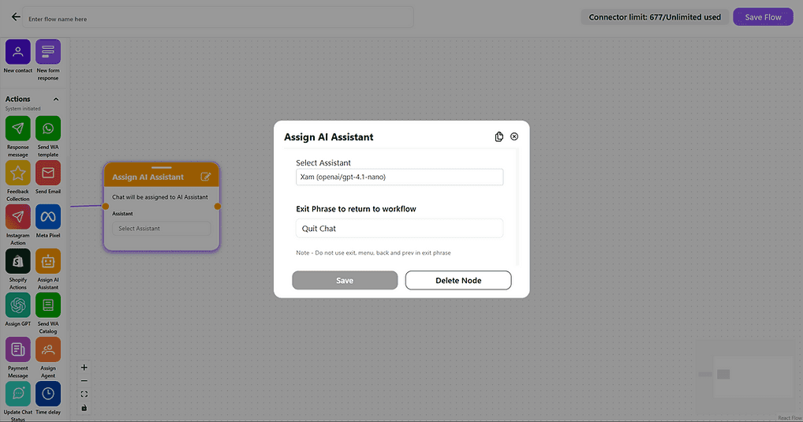Screen dimensions: 803x422
Task: Zoom out the canvas with minus
Action: (84, 380)
